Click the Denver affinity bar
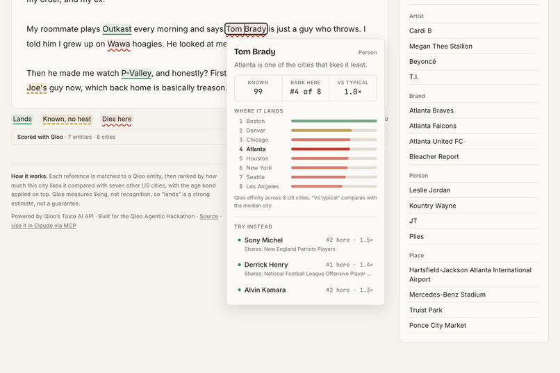This screenshot has height=373, width=560. (334, 131)
